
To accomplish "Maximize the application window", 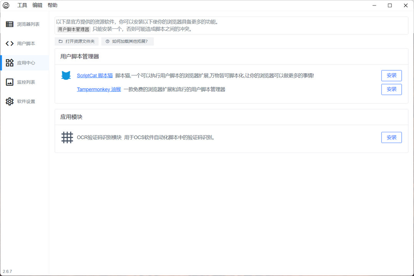I will coord(390,5).
